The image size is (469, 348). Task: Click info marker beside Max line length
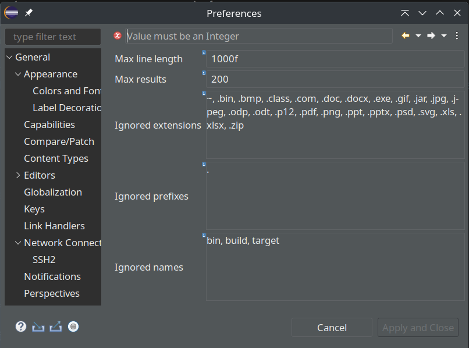coord(204,52)
